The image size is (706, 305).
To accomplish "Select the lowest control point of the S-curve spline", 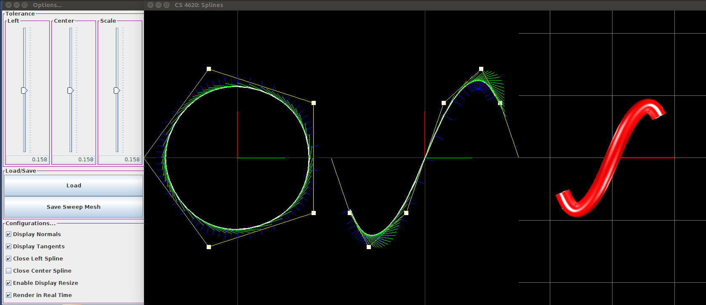I will tap(369, 247).
